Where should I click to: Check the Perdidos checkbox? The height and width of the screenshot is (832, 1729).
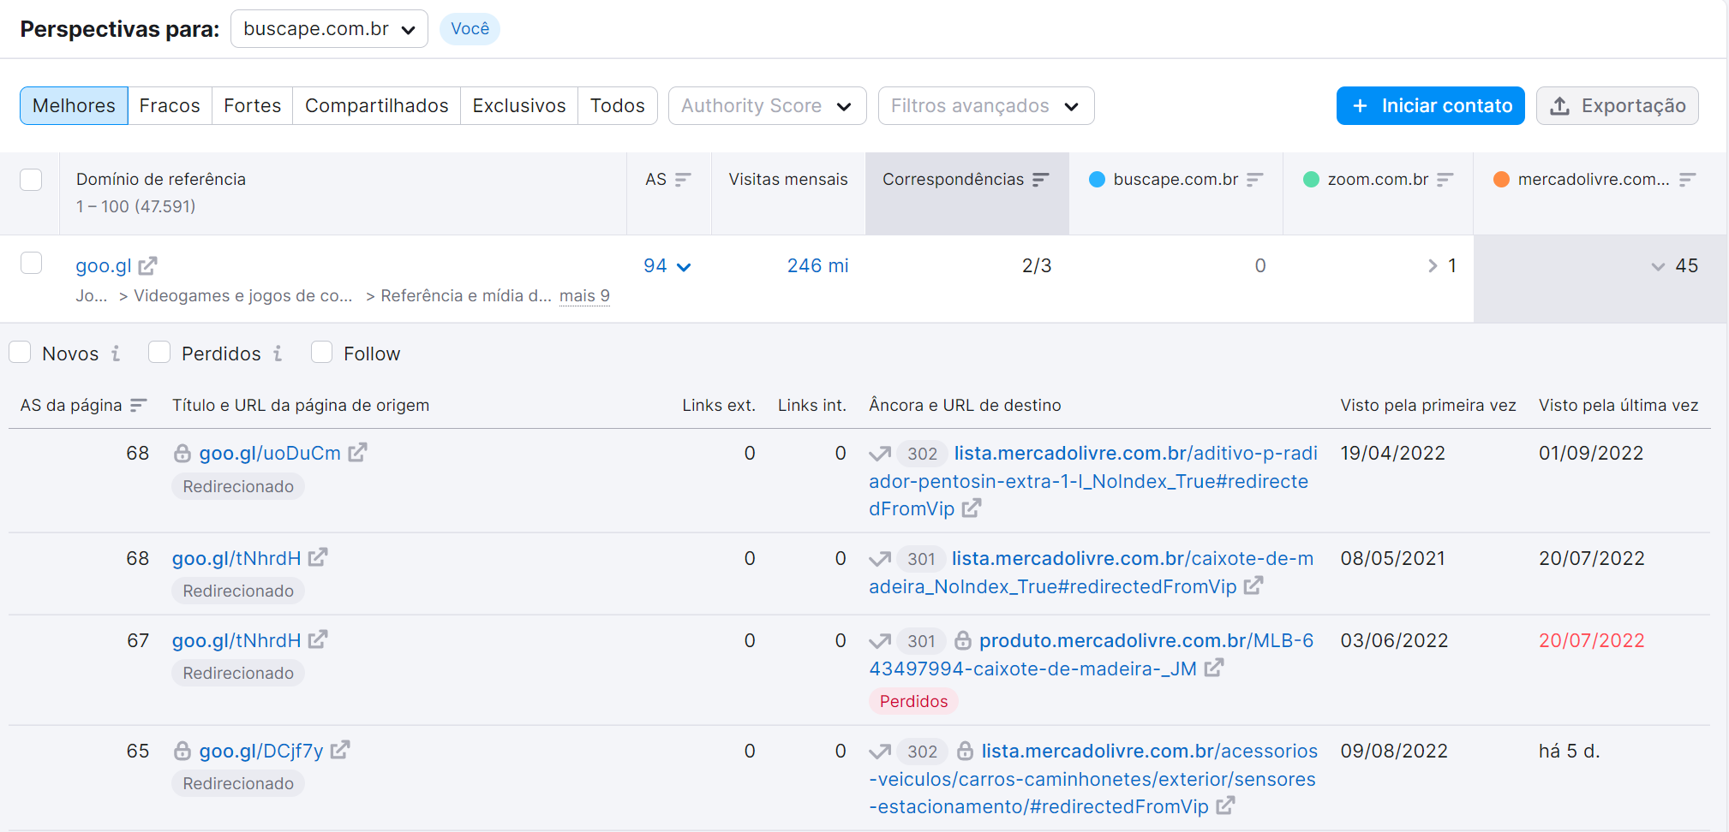(159, 352)
